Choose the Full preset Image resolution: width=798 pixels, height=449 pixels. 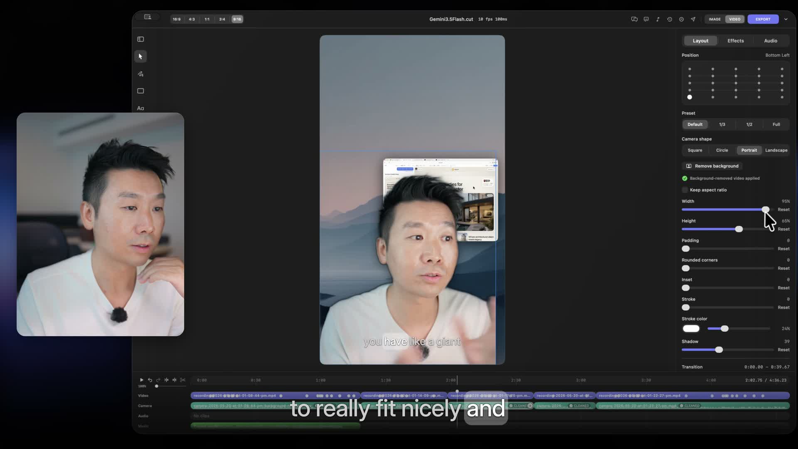(776, 124)
